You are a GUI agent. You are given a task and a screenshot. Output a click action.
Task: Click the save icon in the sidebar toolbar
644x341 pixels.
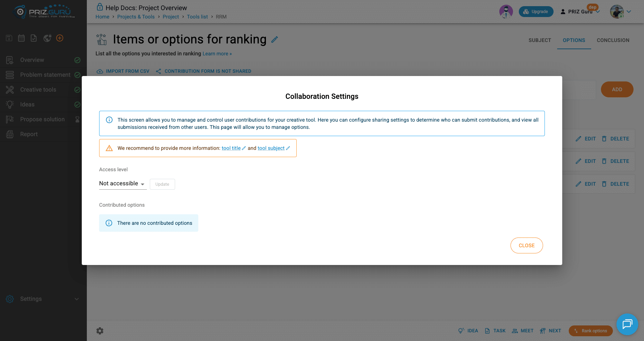9,38
